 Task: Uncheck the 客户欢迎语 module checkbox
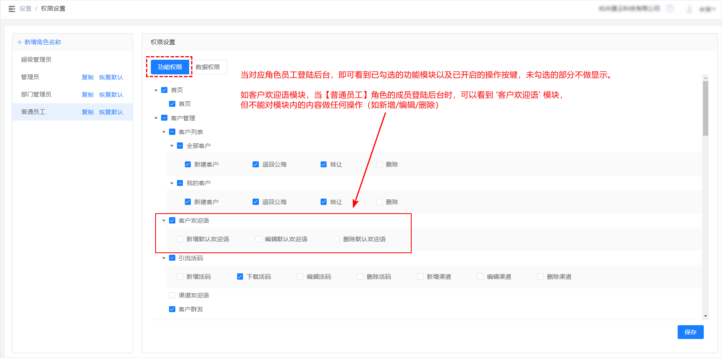[172, 221]
